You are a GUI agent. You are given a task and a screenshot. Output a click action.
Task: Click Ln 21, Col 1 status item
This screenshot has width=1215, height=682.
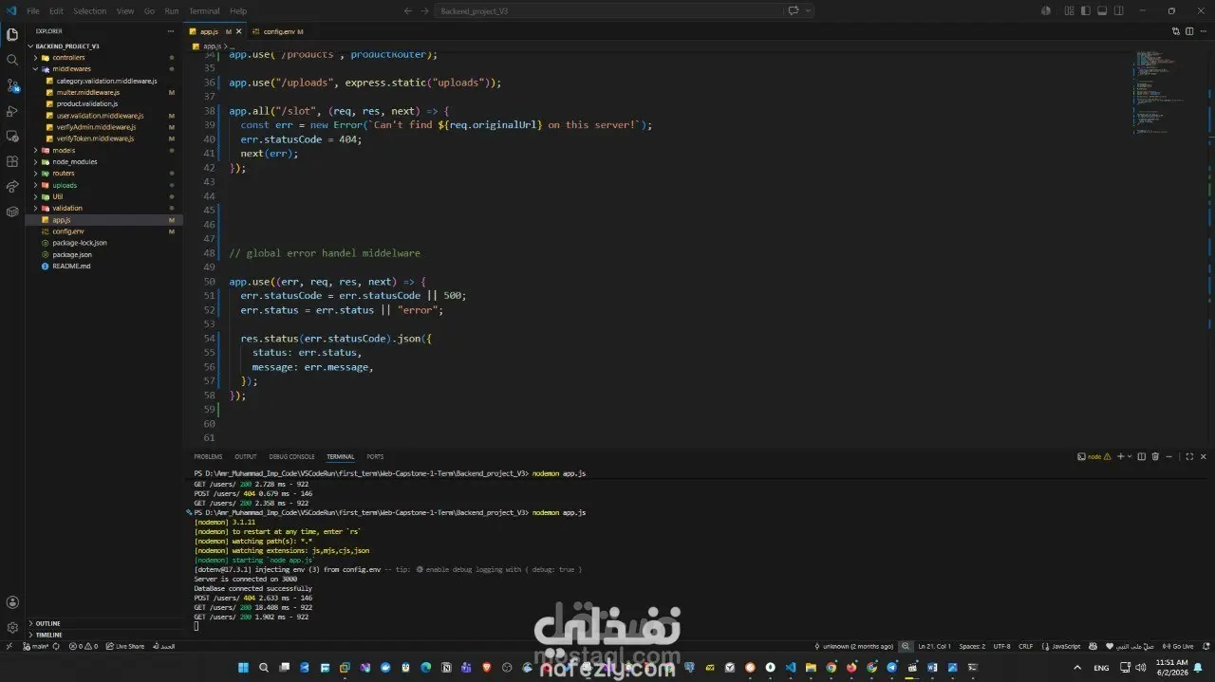(934, 646)
